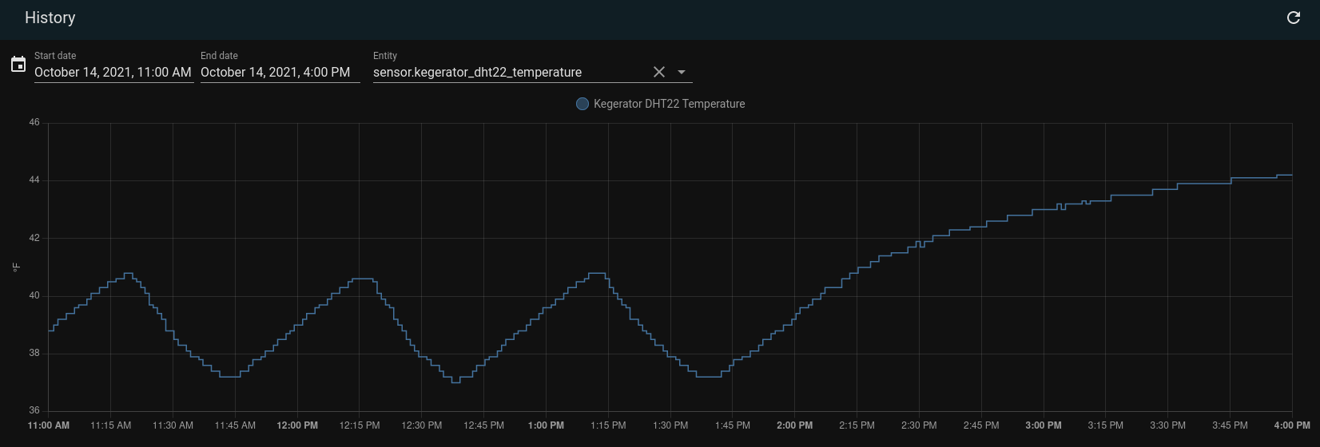Open the calendar date picker icon

tap(18, 65)
